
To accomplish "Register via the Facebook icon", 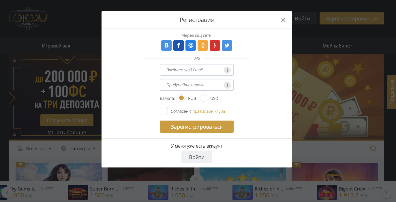I will 179,45.
